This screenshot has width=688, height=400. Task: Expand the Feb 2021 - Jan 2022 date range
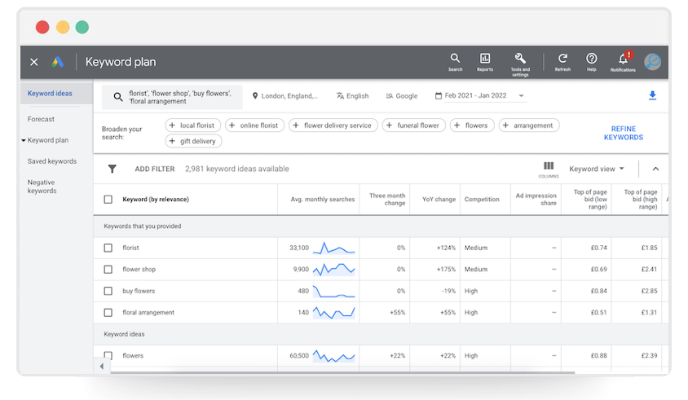click(x=484, y=96)
